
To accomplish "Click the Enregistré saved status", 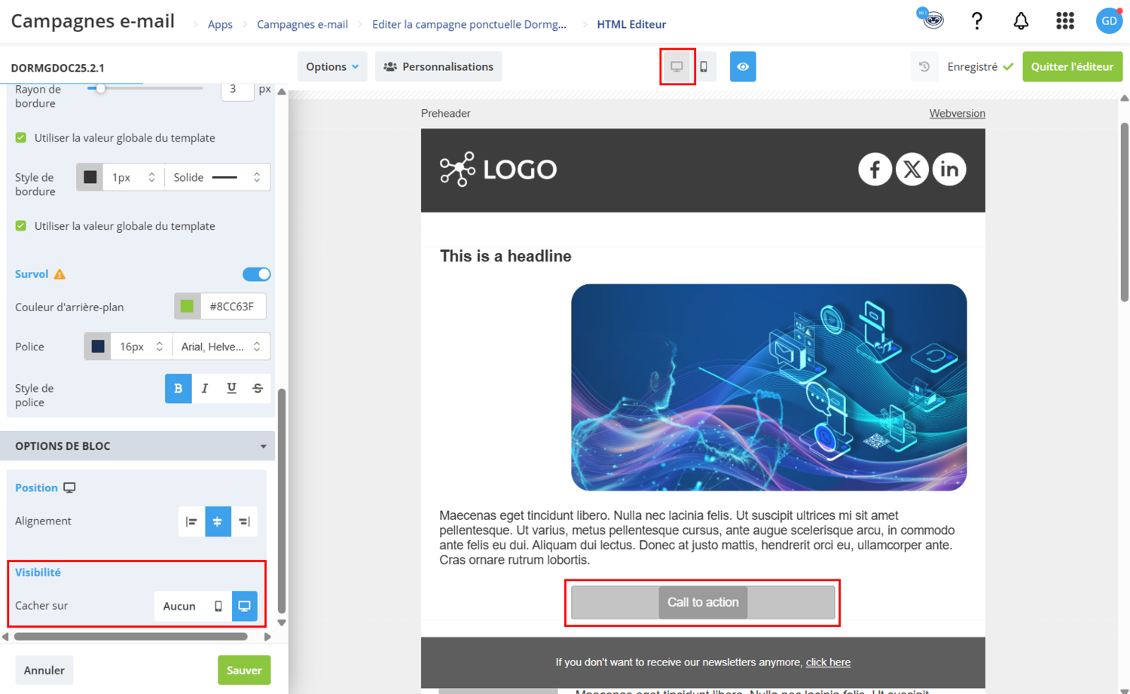I will click(980, 66).
